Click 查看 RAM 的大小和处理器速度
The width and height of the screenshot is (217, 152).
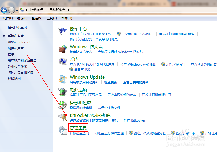tap(92, 65)
